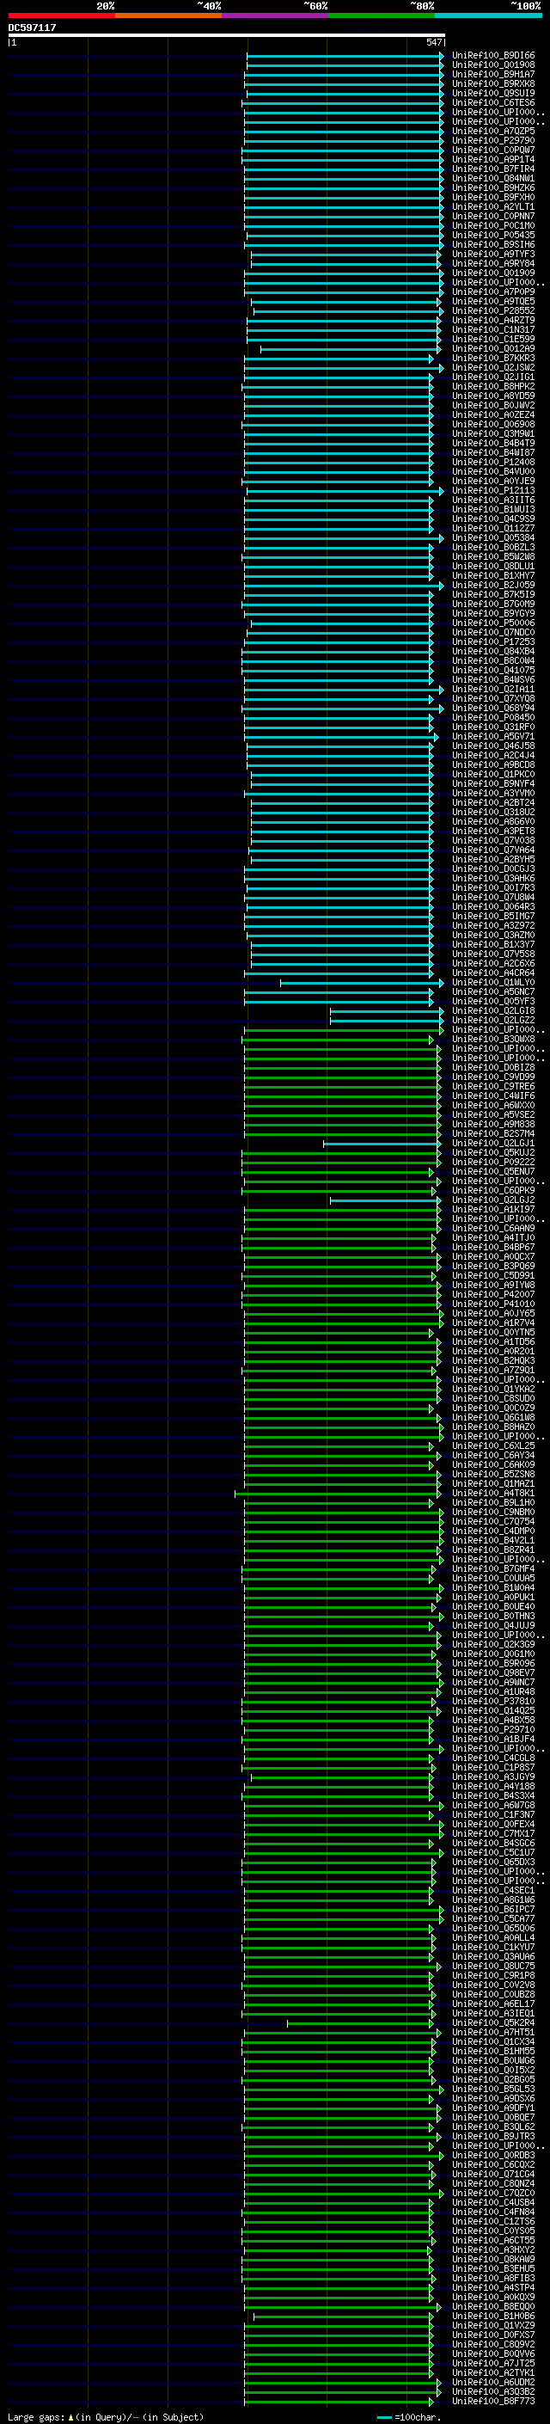Select label UniRef100_A2YLT1
This screenshot has width=550, height=2424.
click(493, 207)
